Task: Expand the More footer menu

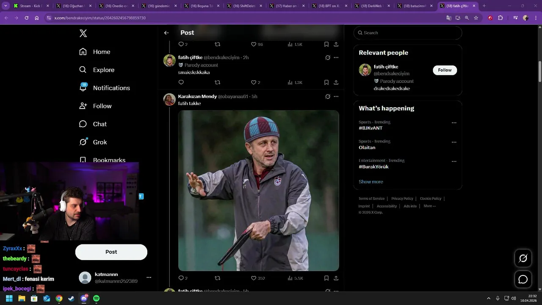Action: pos(429,206)
